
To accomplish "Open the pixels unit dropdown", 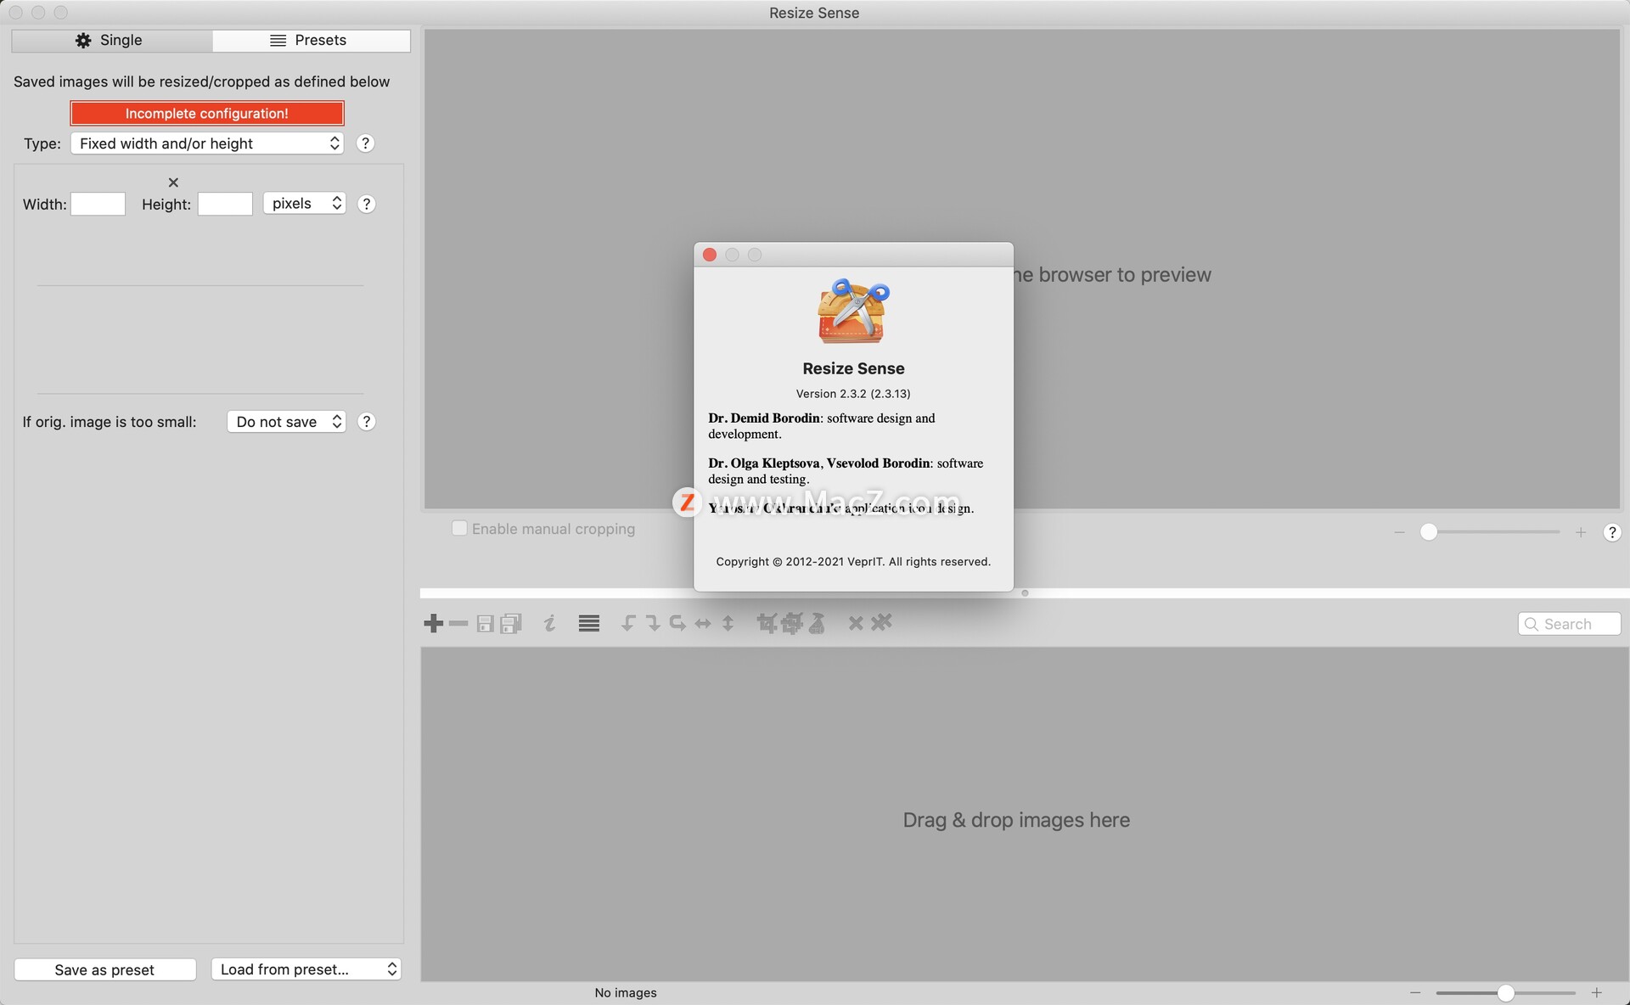I will (x=304, y=204).
